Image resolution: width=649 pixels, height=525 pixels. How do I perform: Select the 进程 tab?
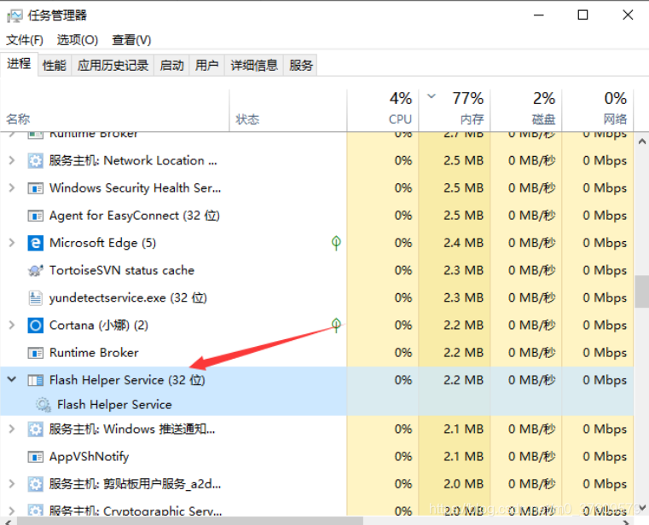19,64
